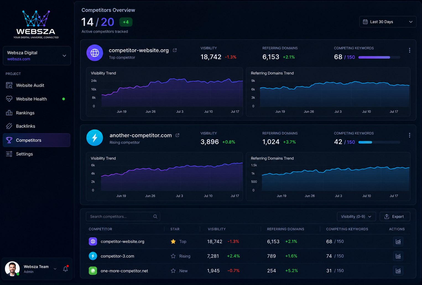Click the calendar icon in date selector

365,22
